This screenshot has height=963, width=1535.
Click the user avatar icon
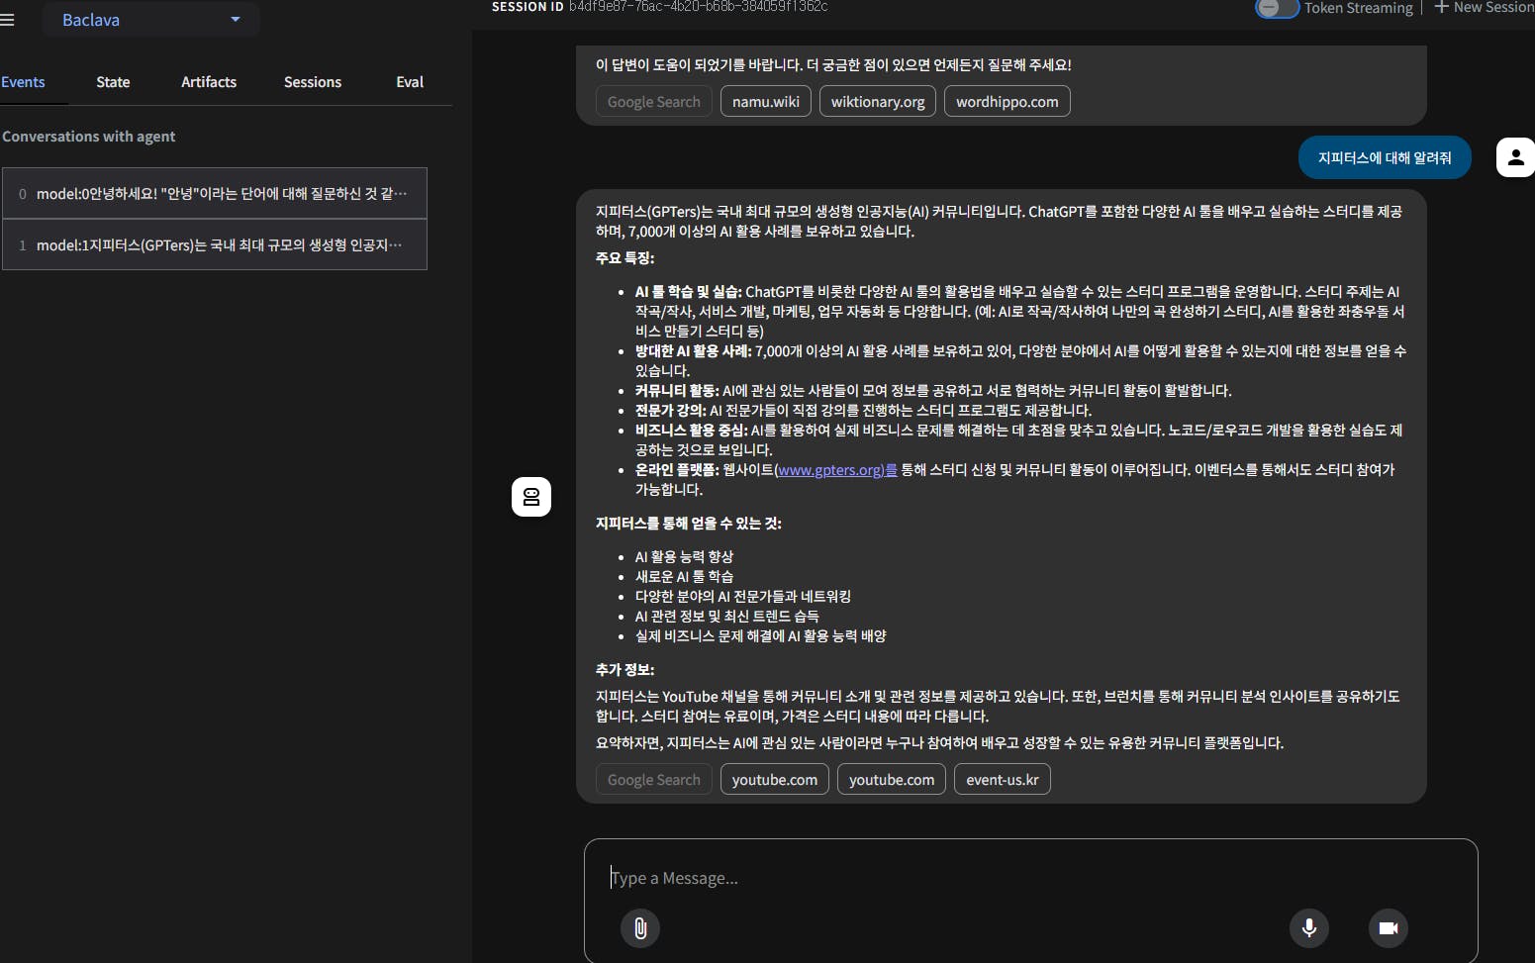click(x=1515, y=157)
